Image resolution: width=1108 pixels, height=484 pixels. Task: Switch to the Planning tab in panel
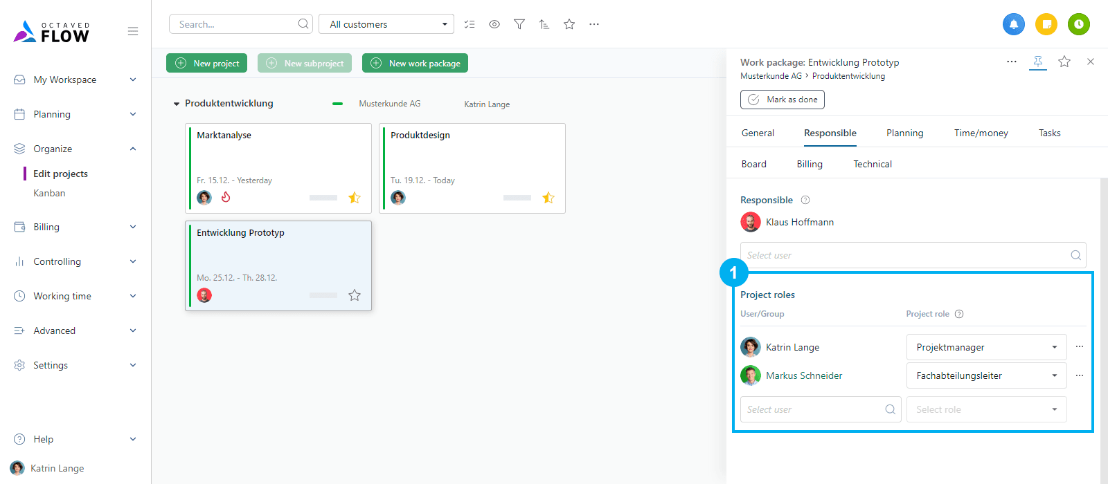[x=904, y=133]
